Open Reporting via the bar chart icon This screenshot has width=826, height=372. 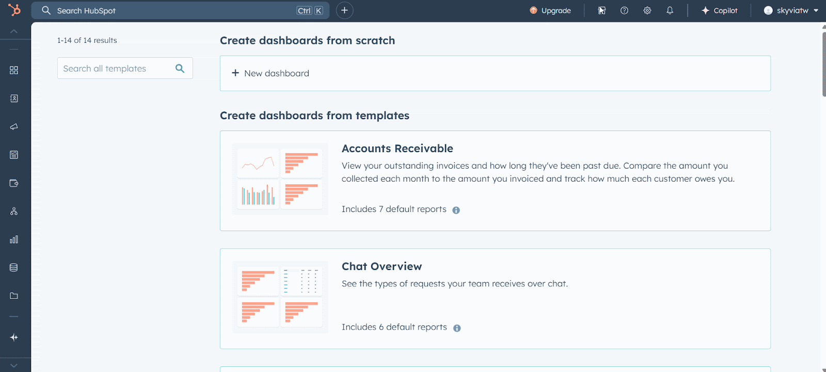click(14, 239)
